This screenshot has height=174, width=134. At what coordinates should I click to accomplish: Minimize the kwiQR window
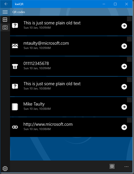click(104, 4)
